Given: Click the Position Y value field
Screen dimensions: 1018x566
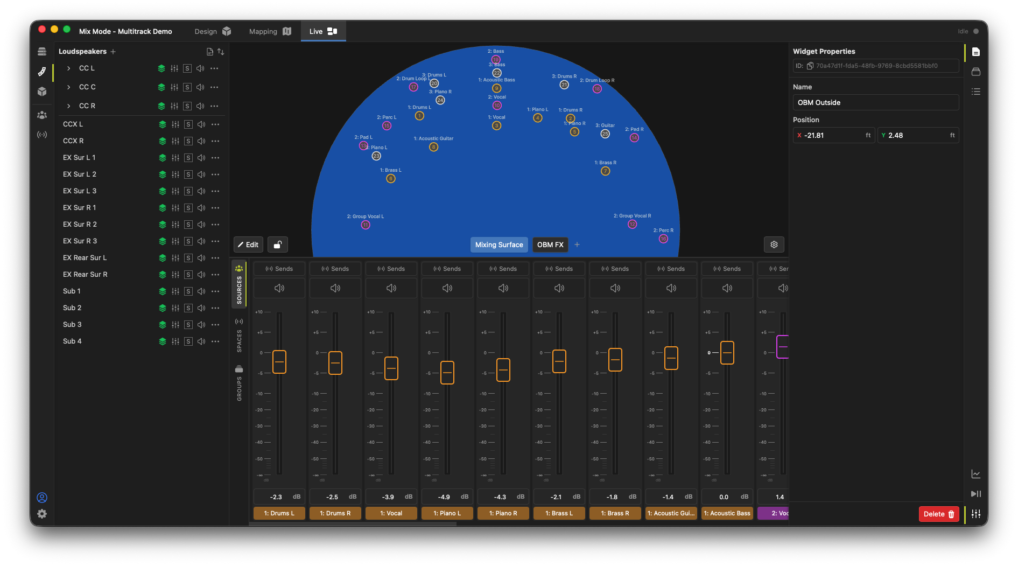Looking at the screenshot, I should [918, 135].
